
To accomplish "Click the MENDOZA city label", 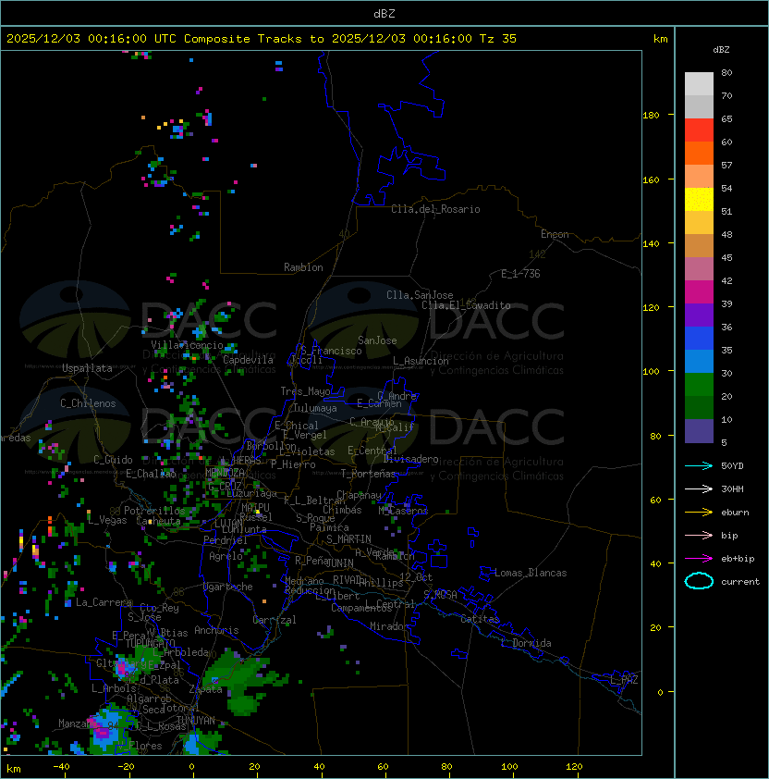I will coord(225,472).
